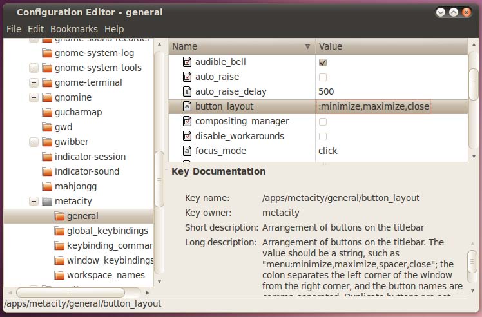
Task: Open the File menu
Action: (14, 29)
